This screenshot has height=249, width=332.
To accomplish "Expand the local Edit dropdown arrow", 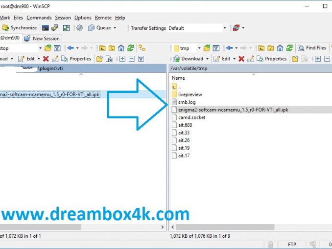I will [x=39, y=59].
